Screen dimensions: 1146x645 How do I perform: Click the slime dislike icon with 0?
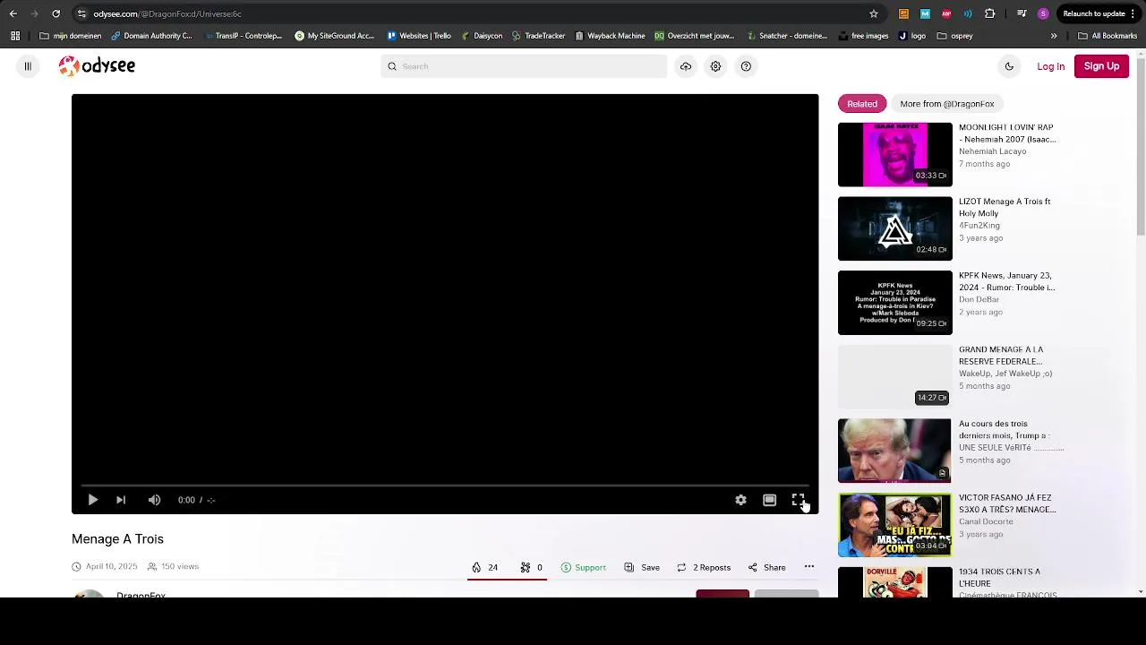[x=532, y=567]
